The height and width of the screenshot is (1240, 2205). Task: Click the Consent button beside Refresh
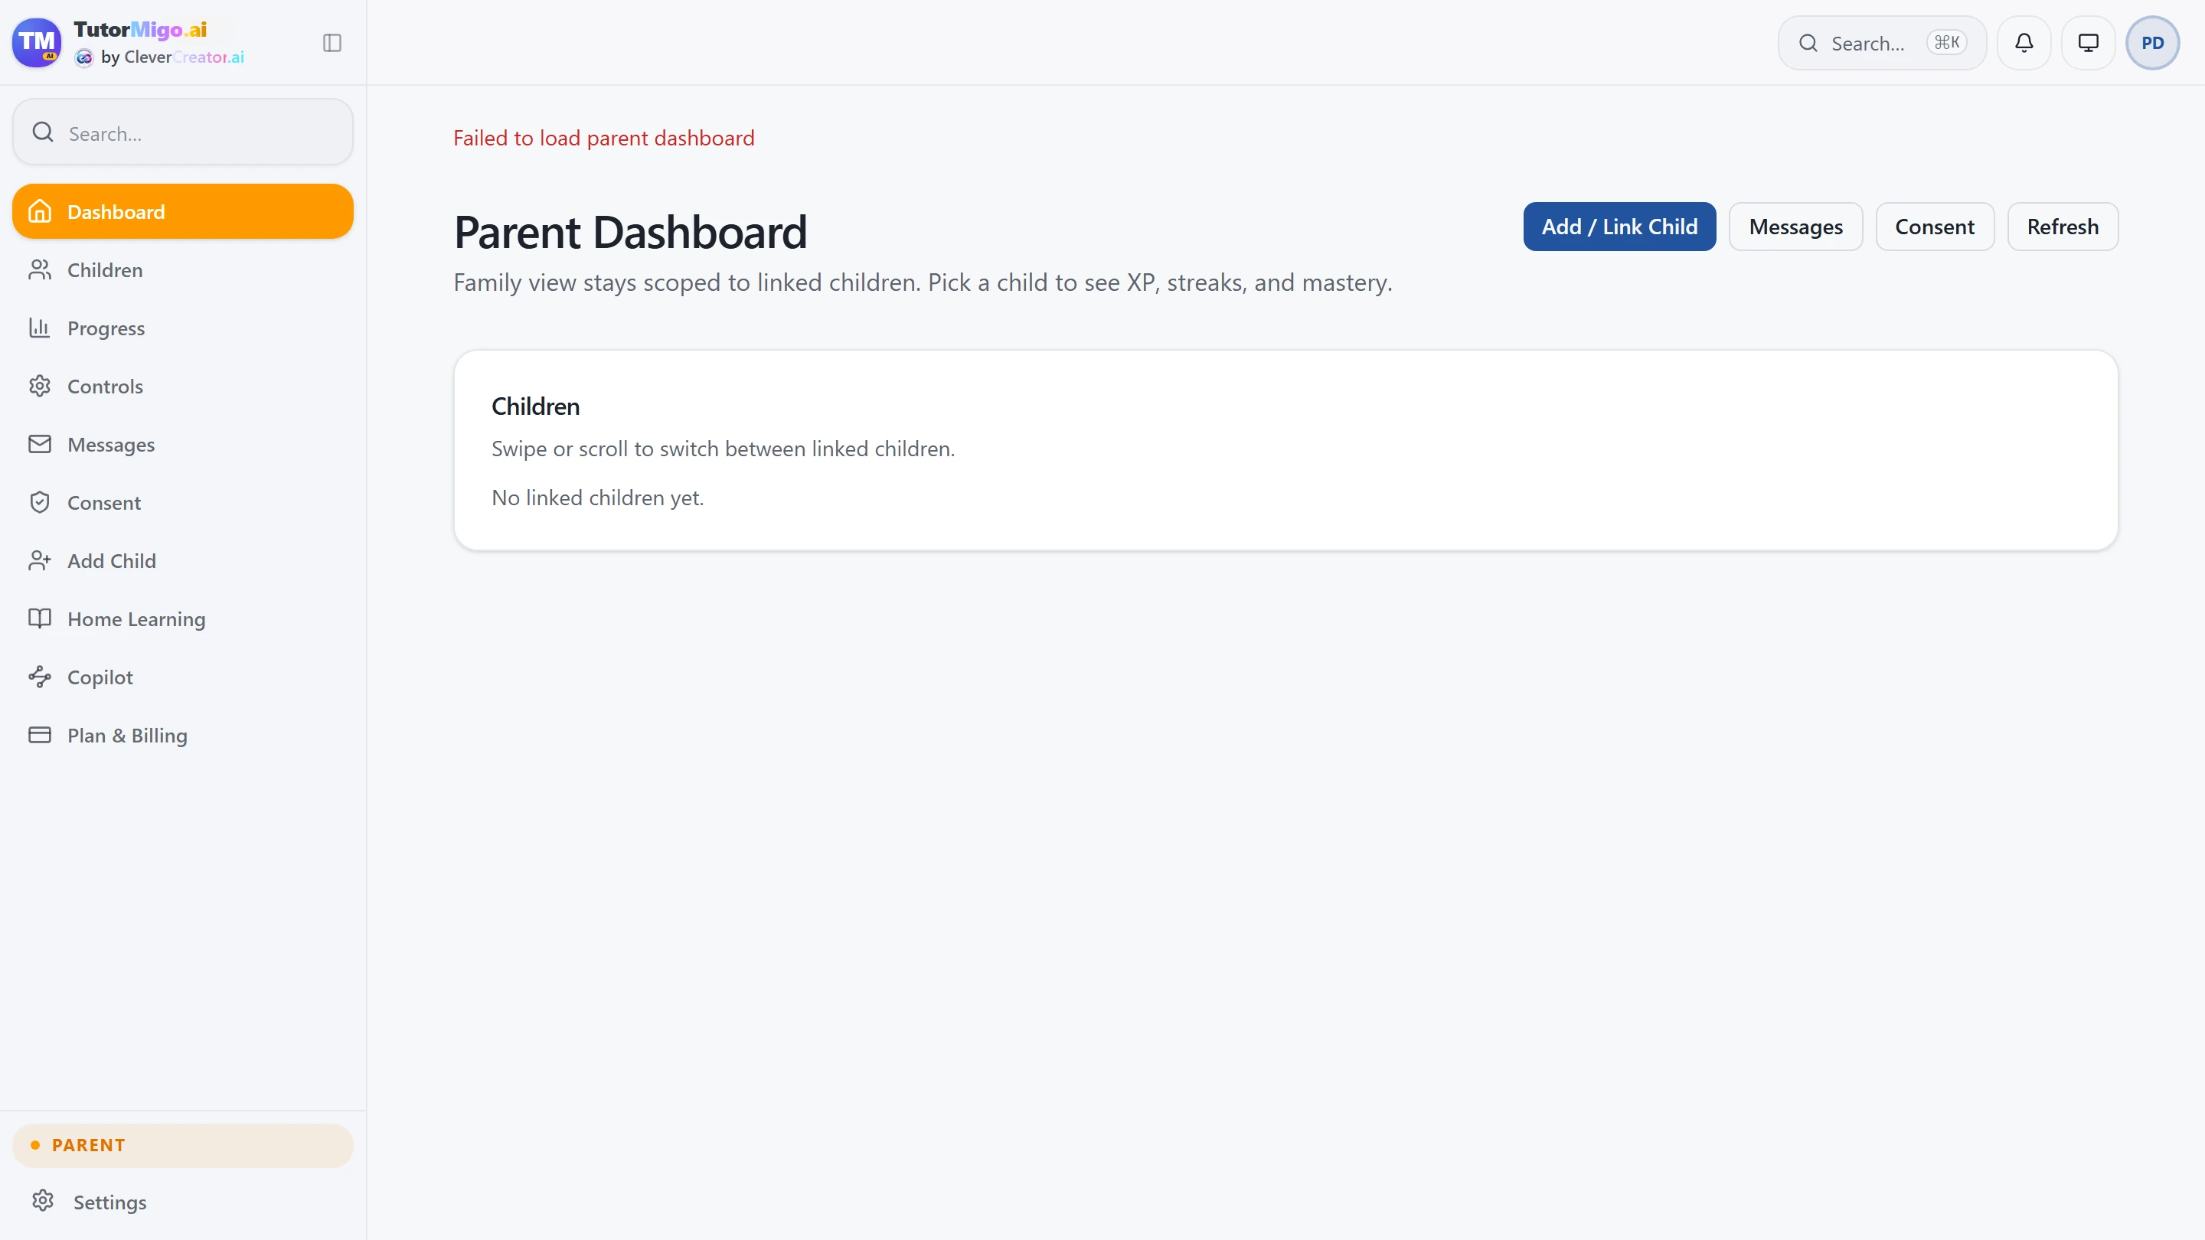pyautogui.click(x=1935, y=227)
